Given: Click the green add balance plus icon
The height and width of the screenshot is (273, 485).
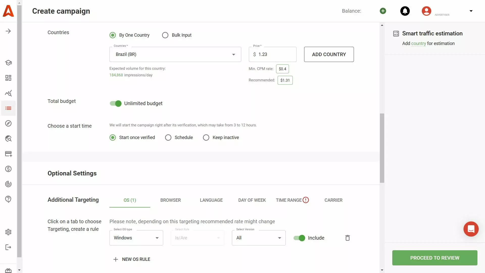Looking at the screenshot, I should (383, 11).
